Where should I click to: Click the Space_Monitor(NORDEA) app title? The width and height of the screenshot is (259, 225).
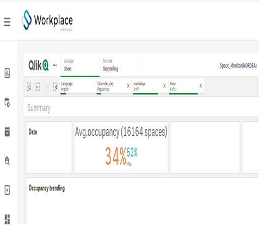pyautogui.click(x=238, y=66)
